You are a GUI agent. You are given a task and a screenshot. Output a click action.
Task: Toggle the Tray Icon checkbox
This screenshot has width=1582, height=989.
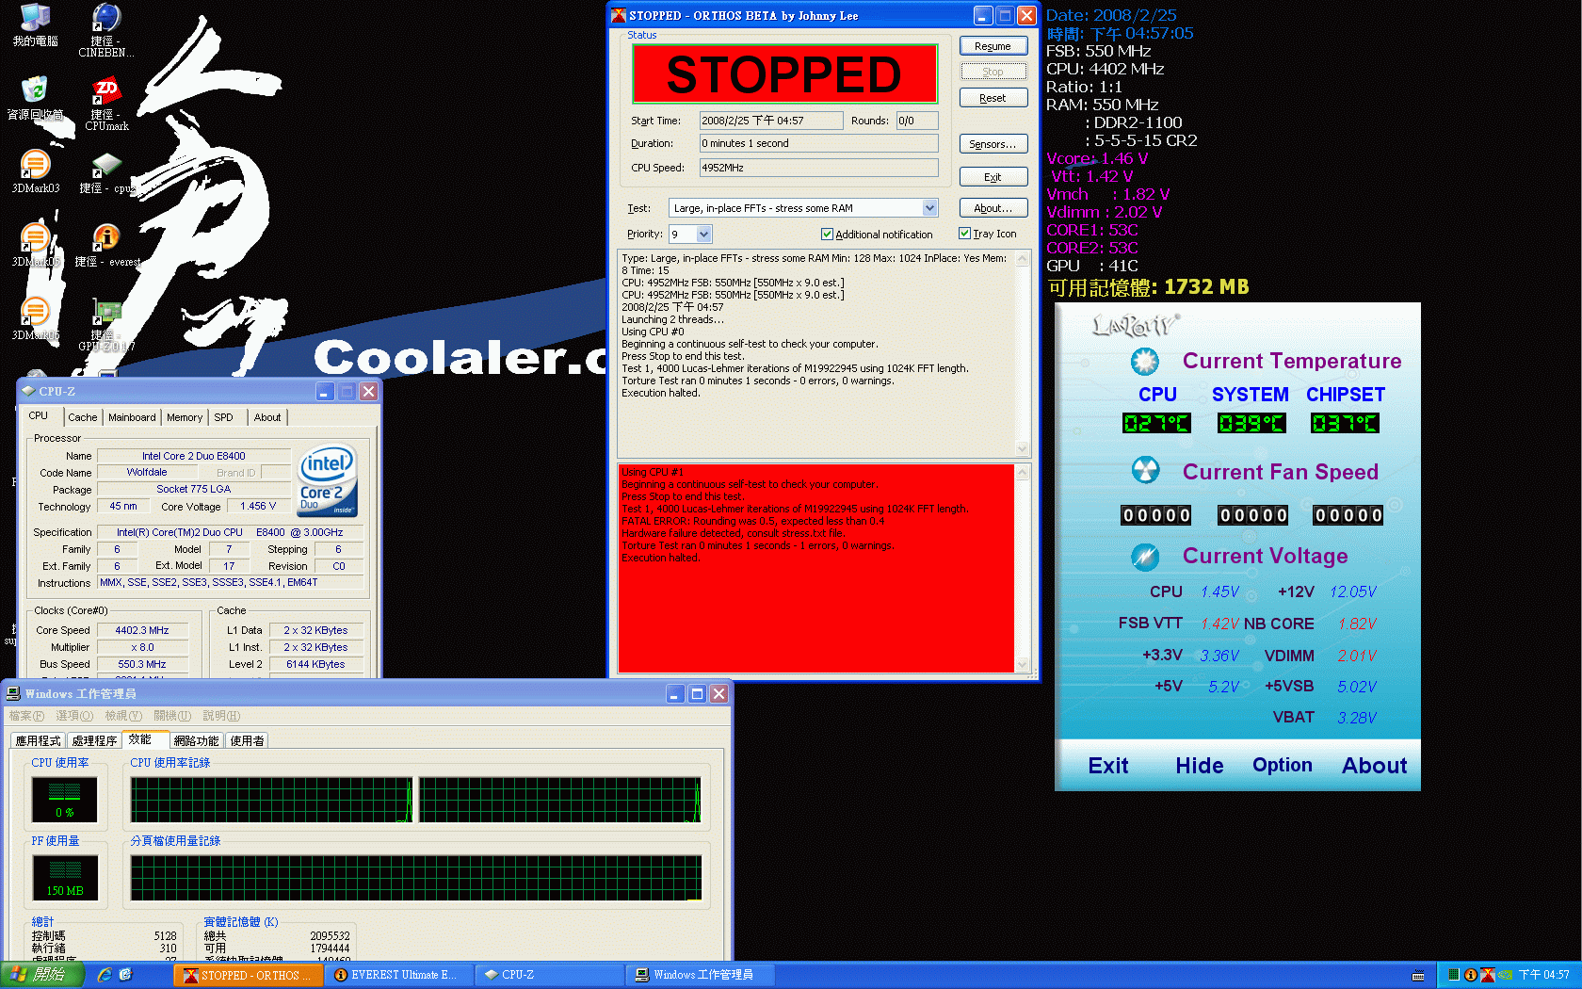964,234
